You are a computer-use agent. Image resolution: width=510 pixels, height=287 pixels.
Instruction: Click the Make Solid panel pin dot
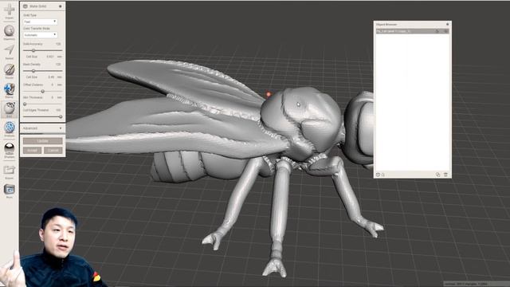[x=61, y=6]
